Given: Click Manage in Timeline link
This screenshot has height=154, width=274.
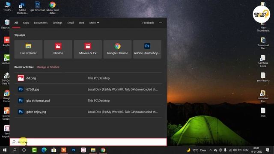Looking at the screenshot, I should [x=48, y=67].
